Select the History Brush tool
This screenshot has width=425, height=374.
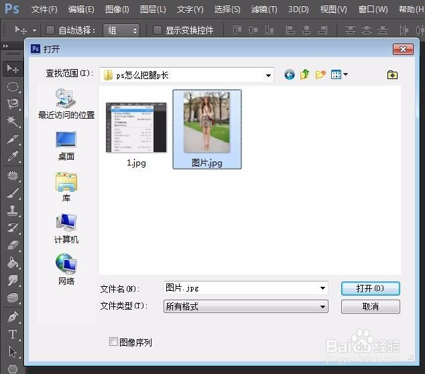[13, 228]
